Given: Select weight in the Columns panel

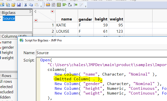Looking at the screenshot, I should tap(8, 58).
